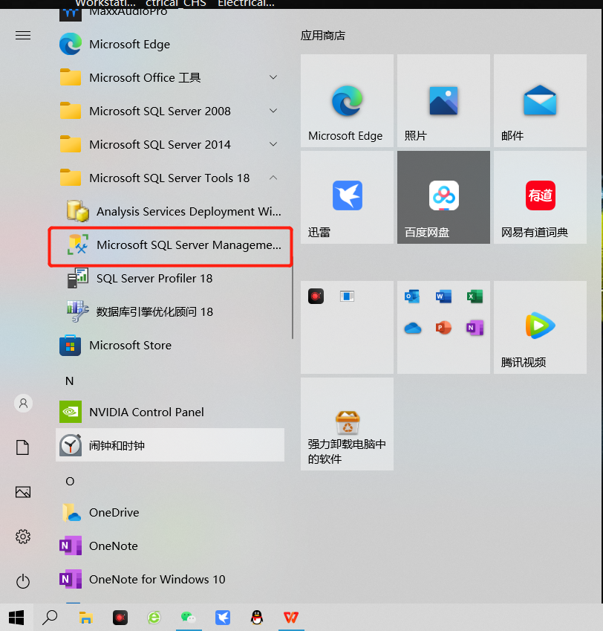The height and width of the screenshot is (631, 603).
Task: Open the screen recorder on the taskbar
Action: pos(120,618)
